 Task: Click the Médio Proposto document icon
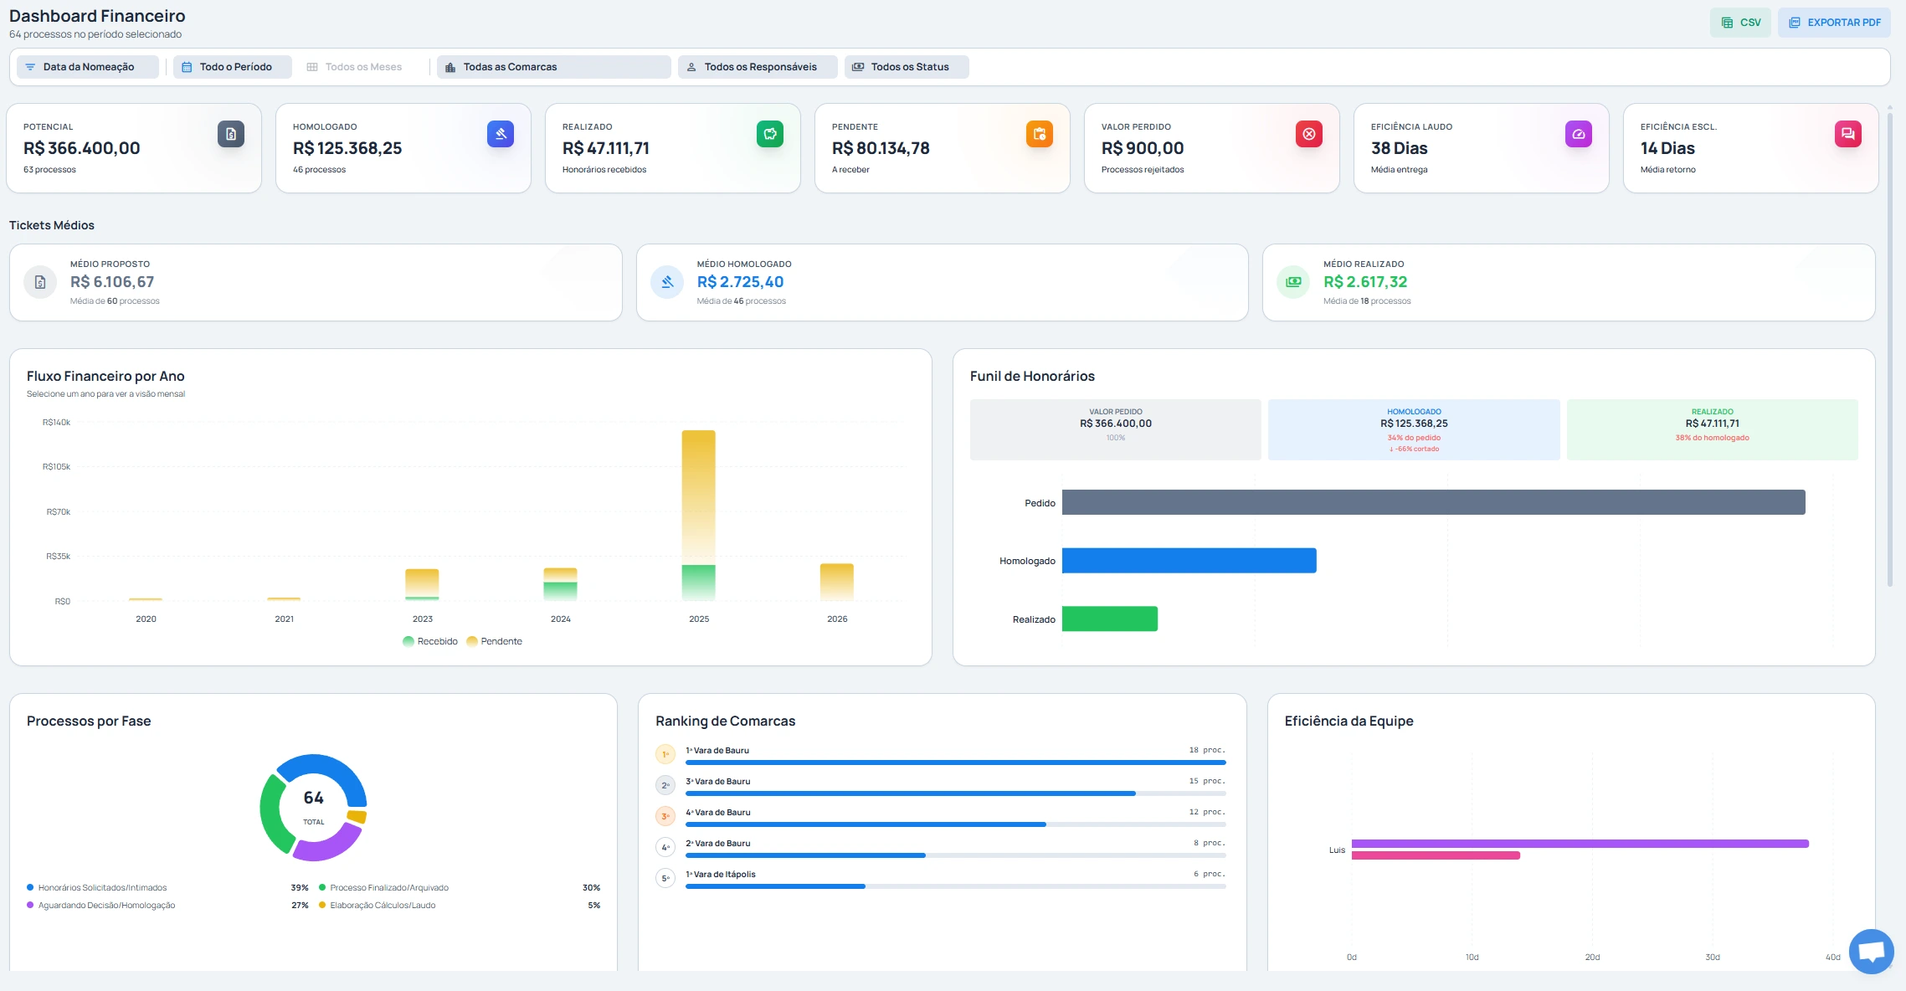point(40,282)
